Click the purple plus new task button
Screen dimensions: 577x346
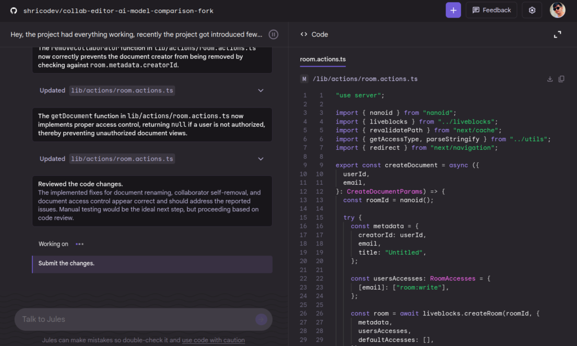[453, 10]
